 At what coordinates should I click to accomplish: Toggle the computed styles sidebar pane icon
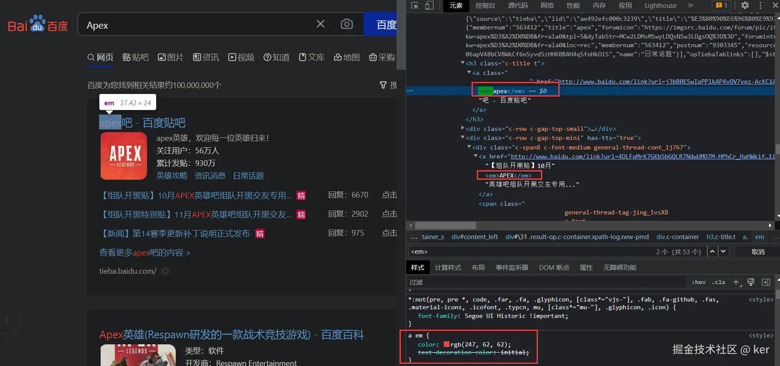tap(766, 282)
